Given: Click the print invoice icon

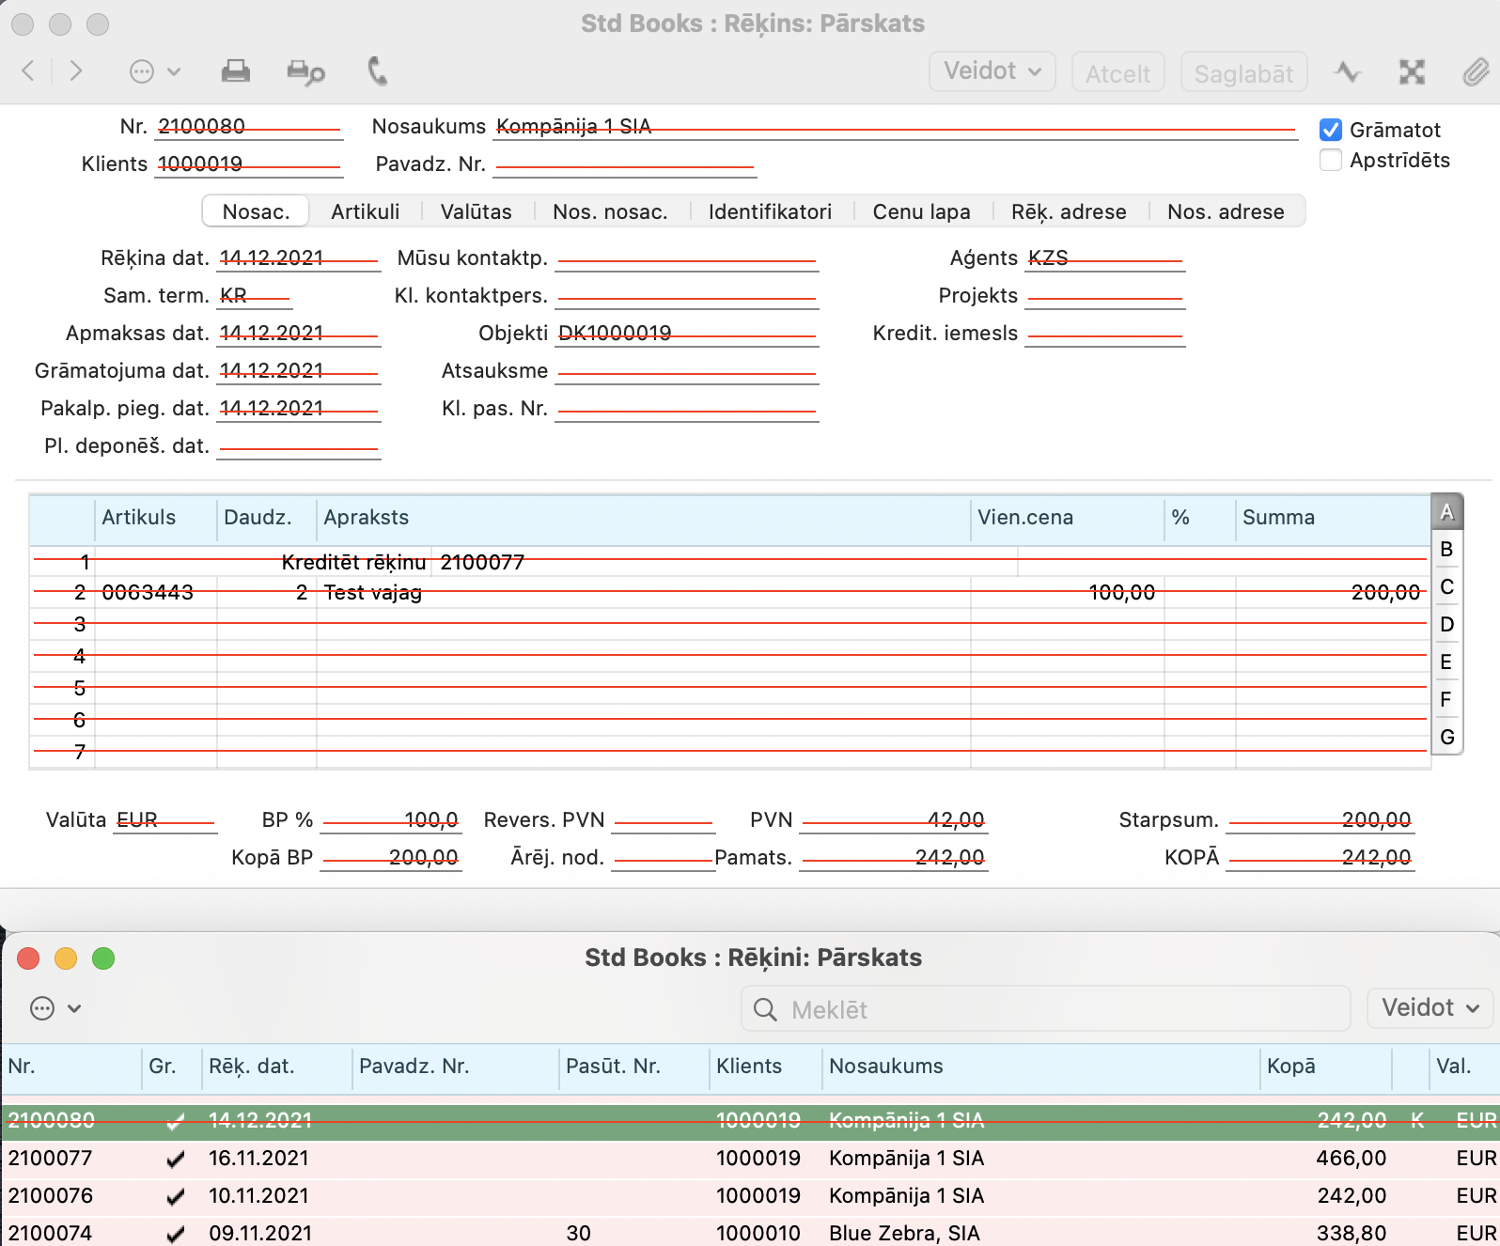Looking at the screenshot, I should 235,71.
